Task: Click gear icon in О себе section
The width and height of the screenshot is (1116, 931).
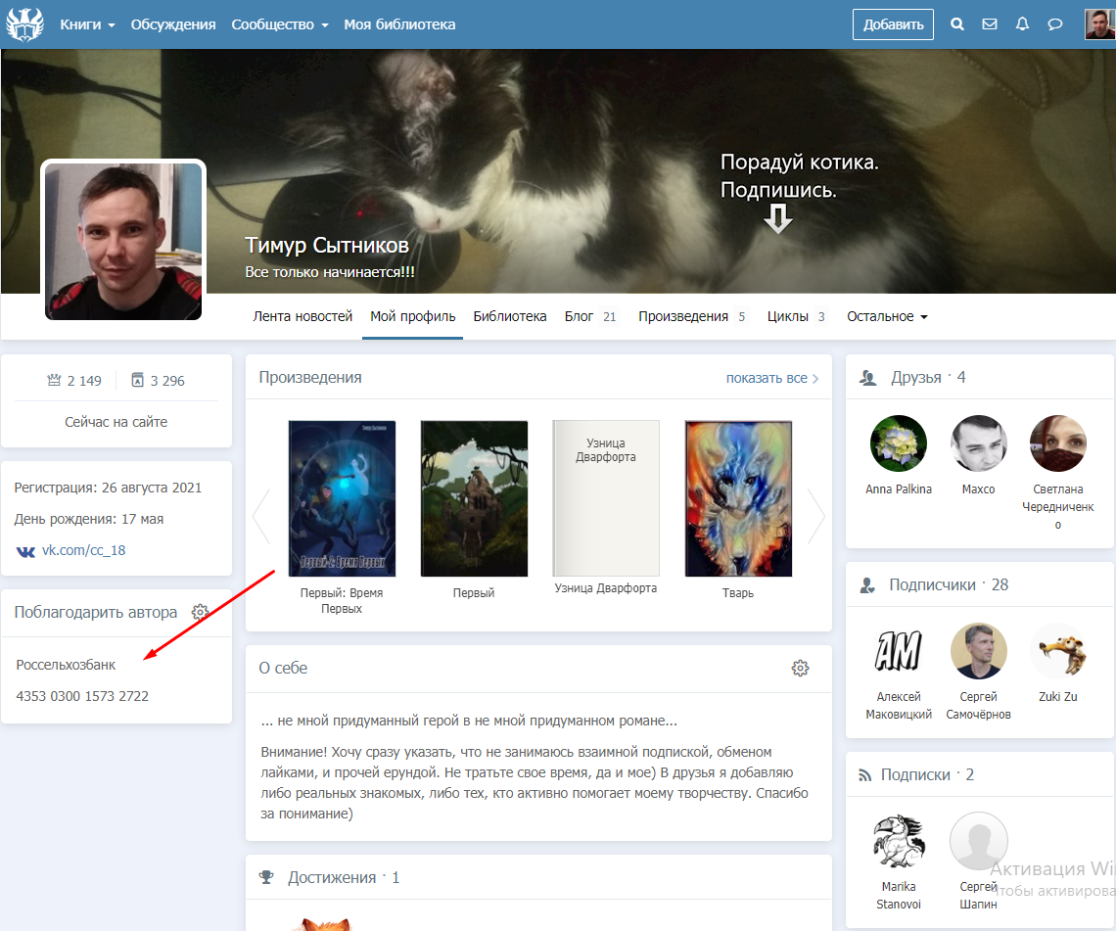Action: (800, 668)
